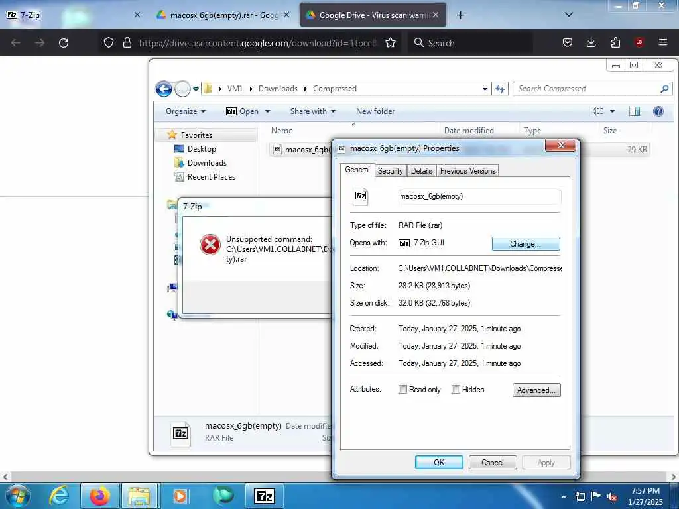The width and height of the screenshot is (679, 509).
Task: Expand the view options dropdown arrow
Action: click(612, 111)
